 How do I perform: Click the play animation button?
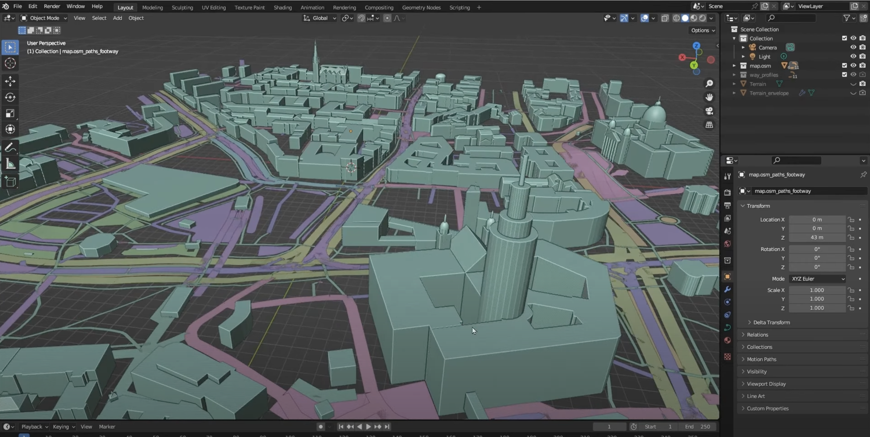click(x=369, y=427)
